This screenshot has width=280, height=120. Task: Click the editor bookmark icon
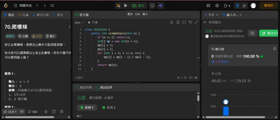click(178, 22)
